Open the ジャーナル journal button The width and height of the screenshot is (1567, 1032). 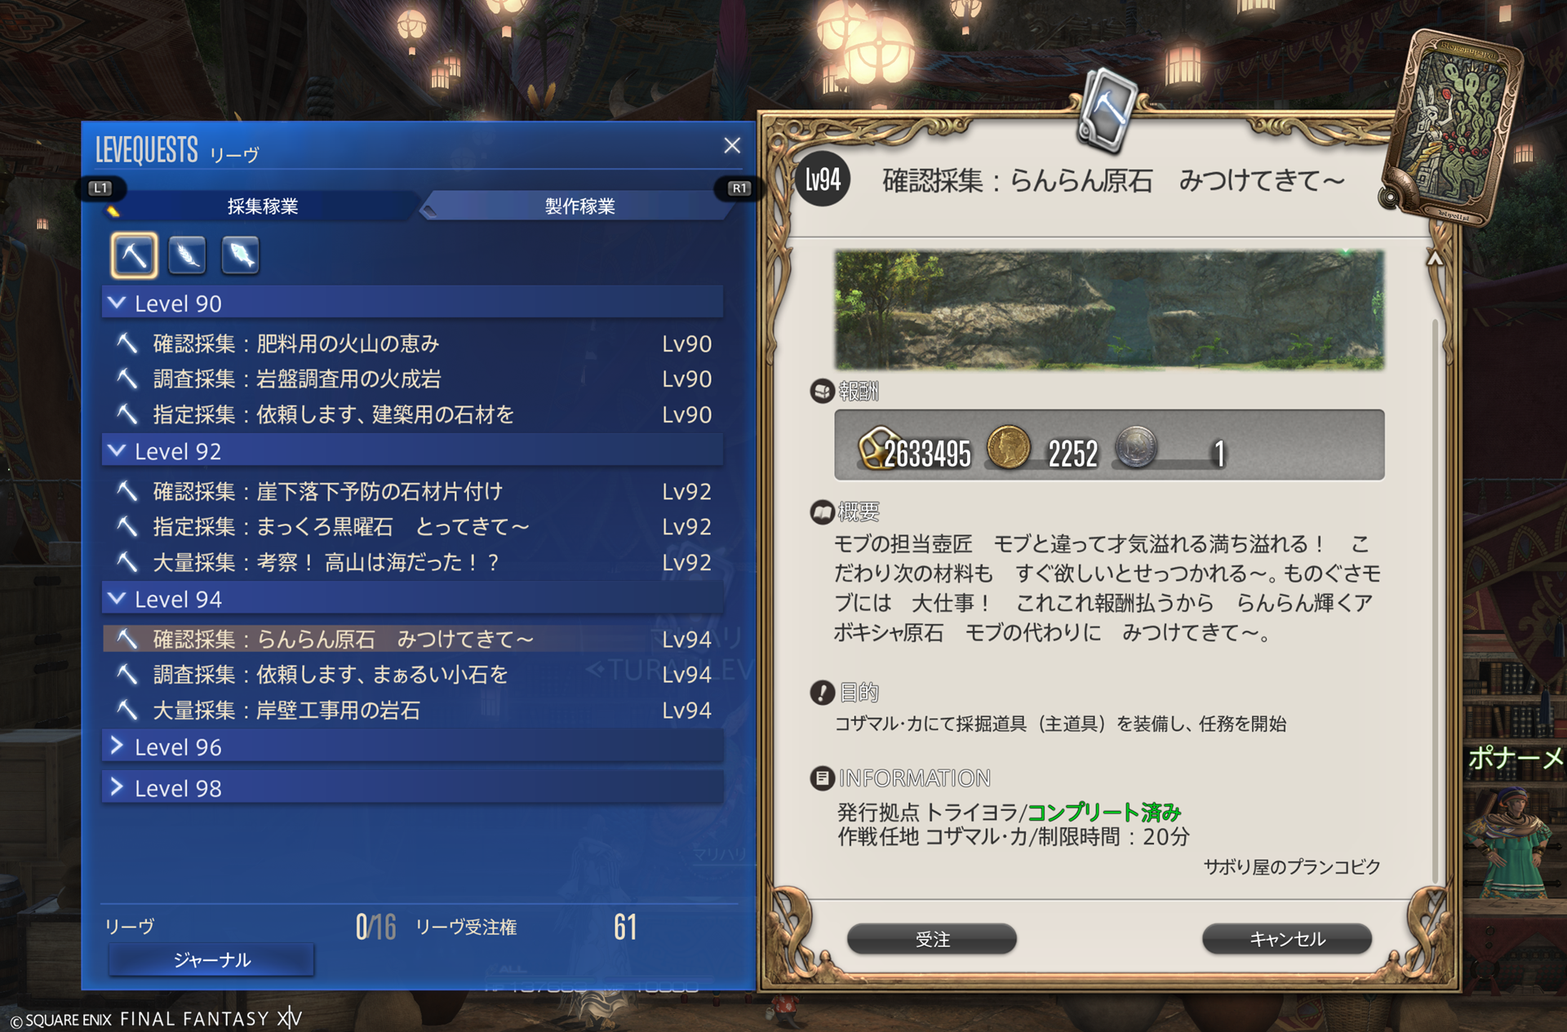[211, 959]
